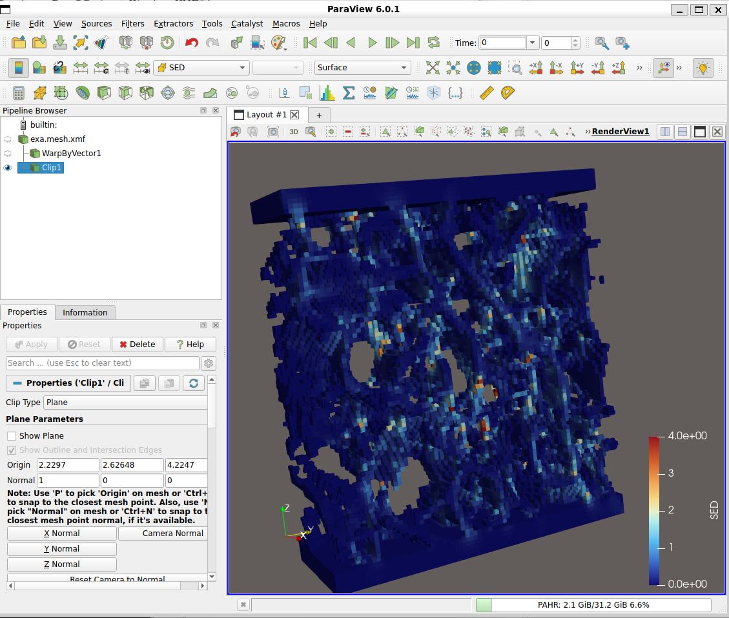
Task: Open the Histogram filter icon
Action: tap(327, 93)
